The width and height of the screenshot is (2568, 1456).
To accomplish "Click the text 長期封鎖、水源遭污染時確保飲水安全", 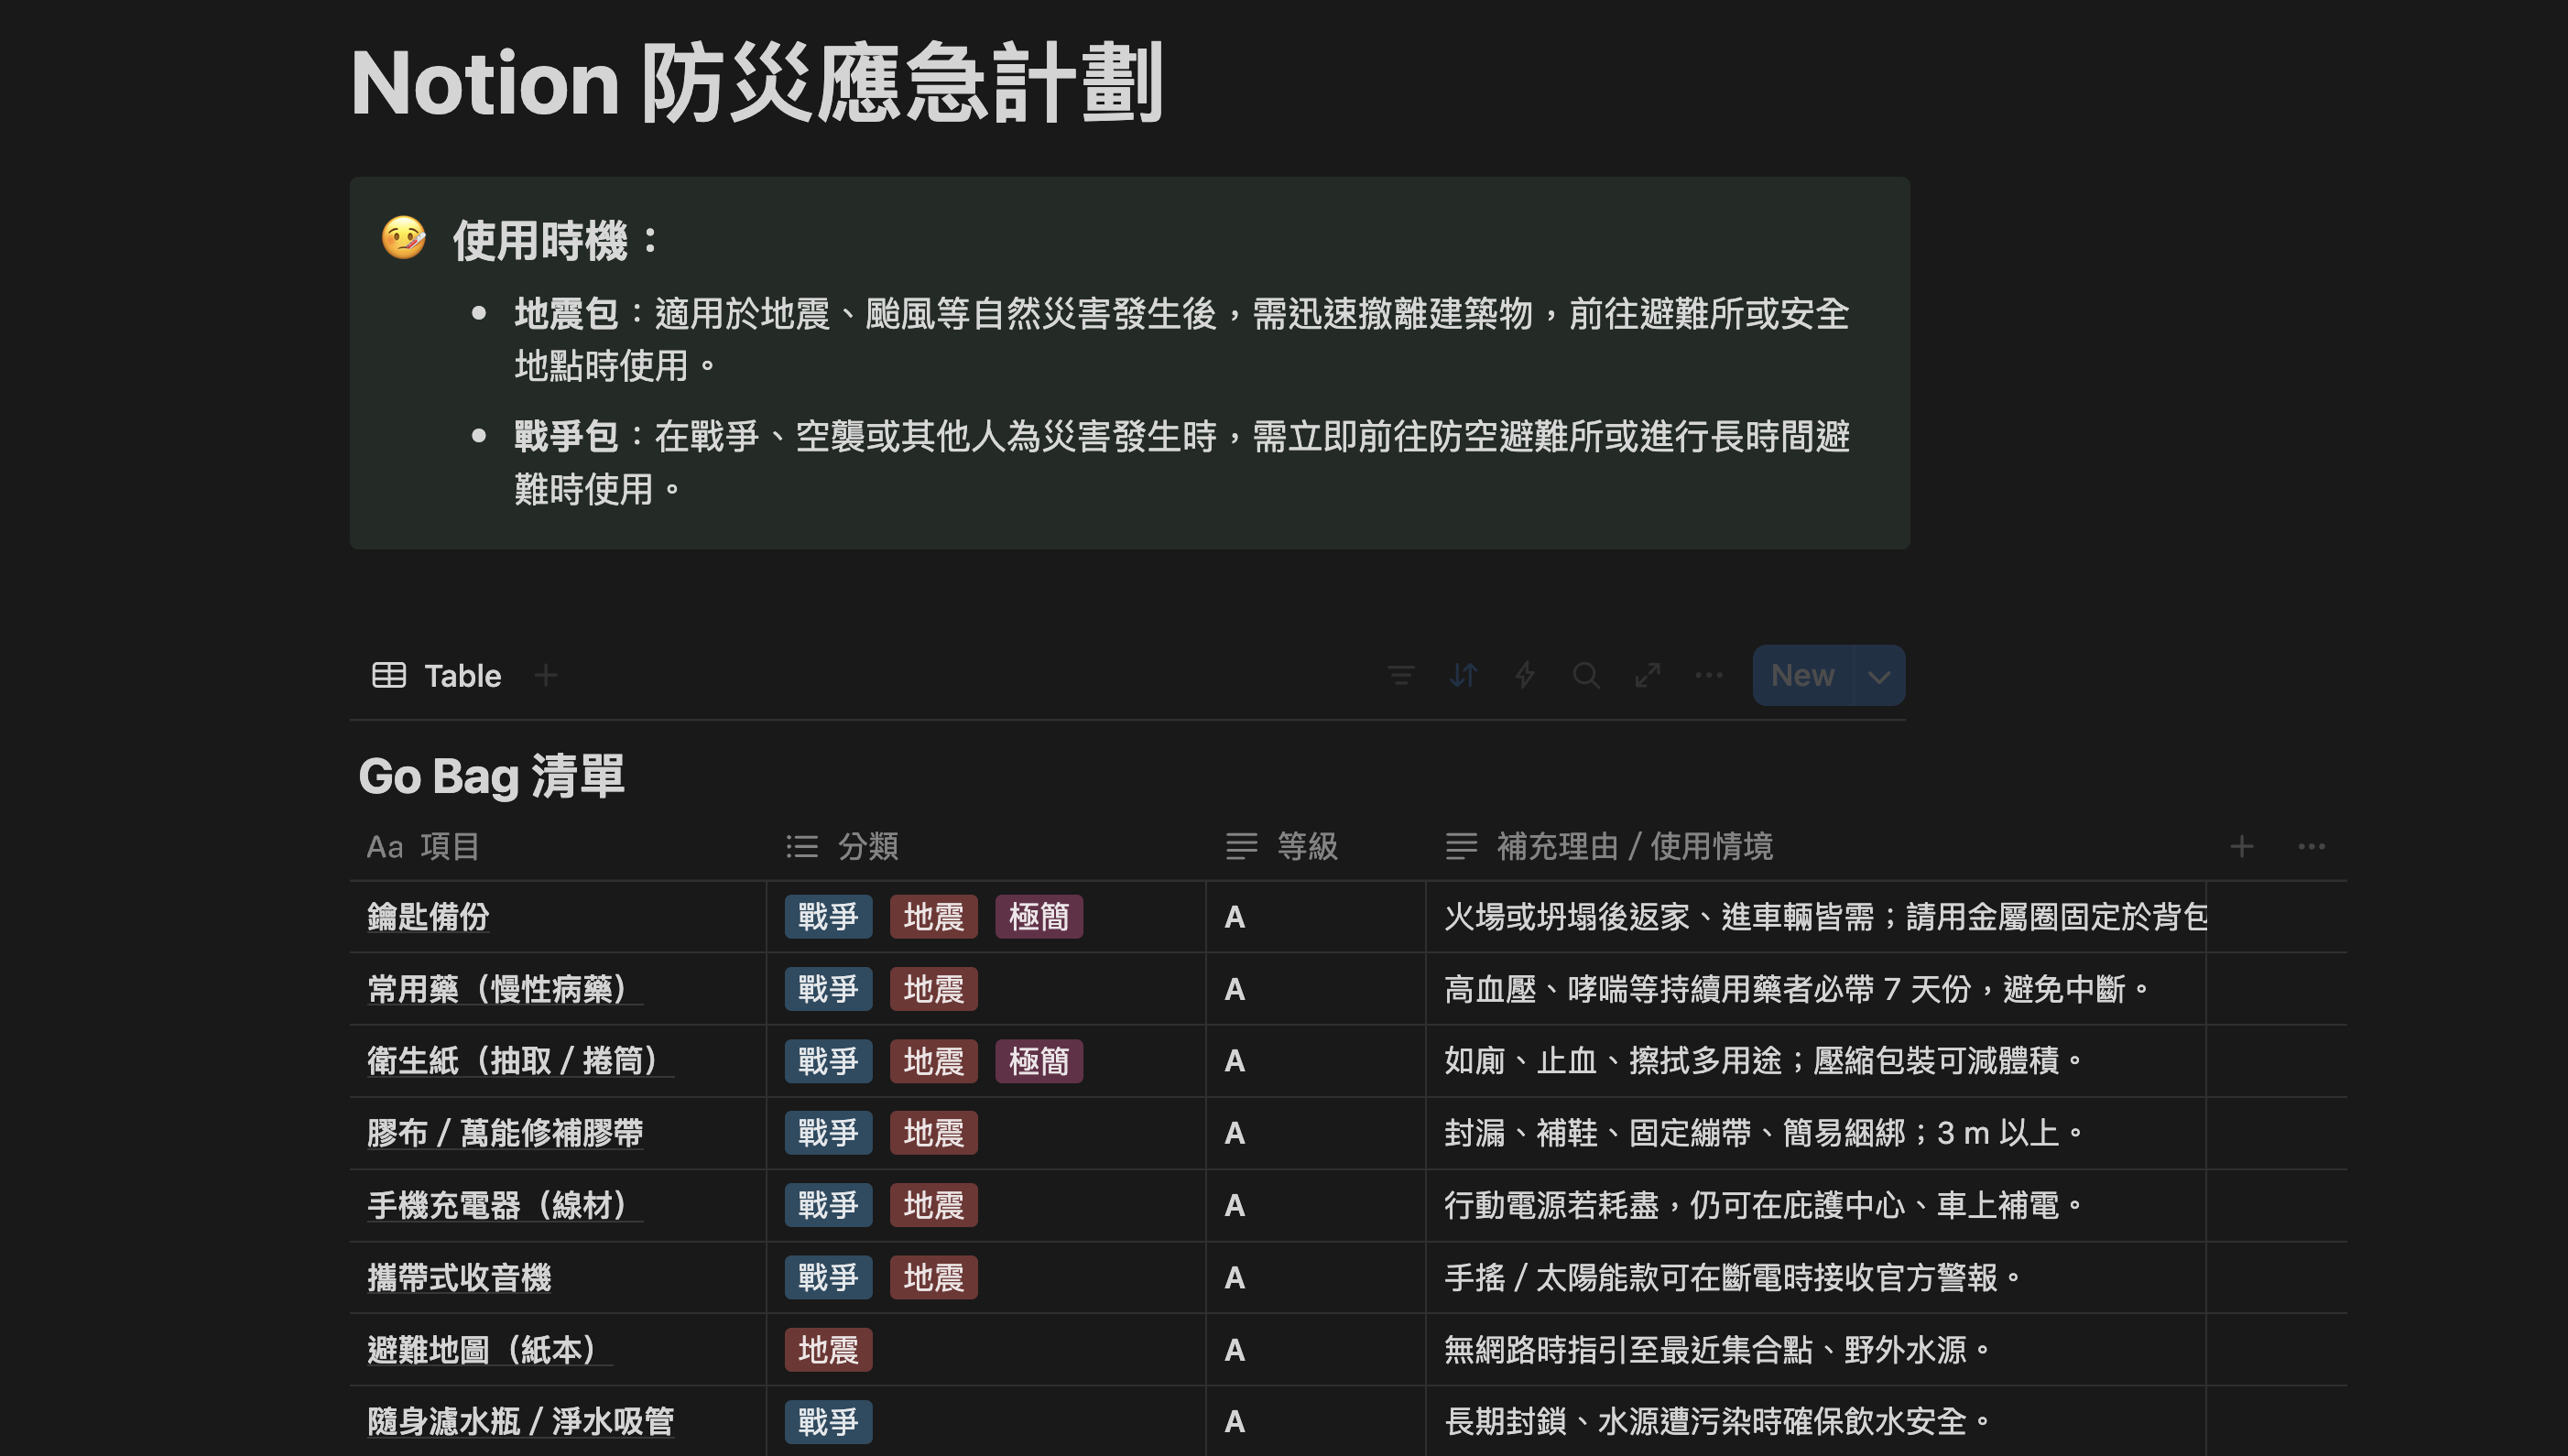I will coord(1705,1422).
